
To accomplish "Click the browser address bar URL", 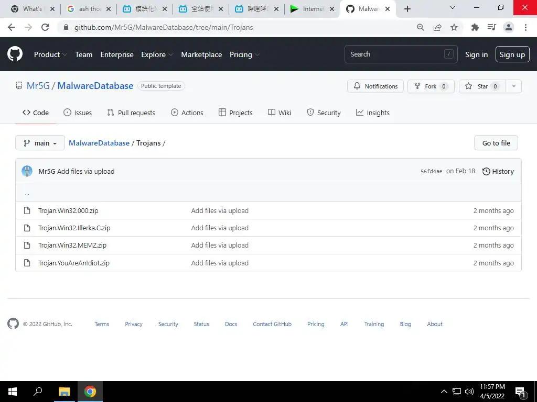I will [164, 27].
